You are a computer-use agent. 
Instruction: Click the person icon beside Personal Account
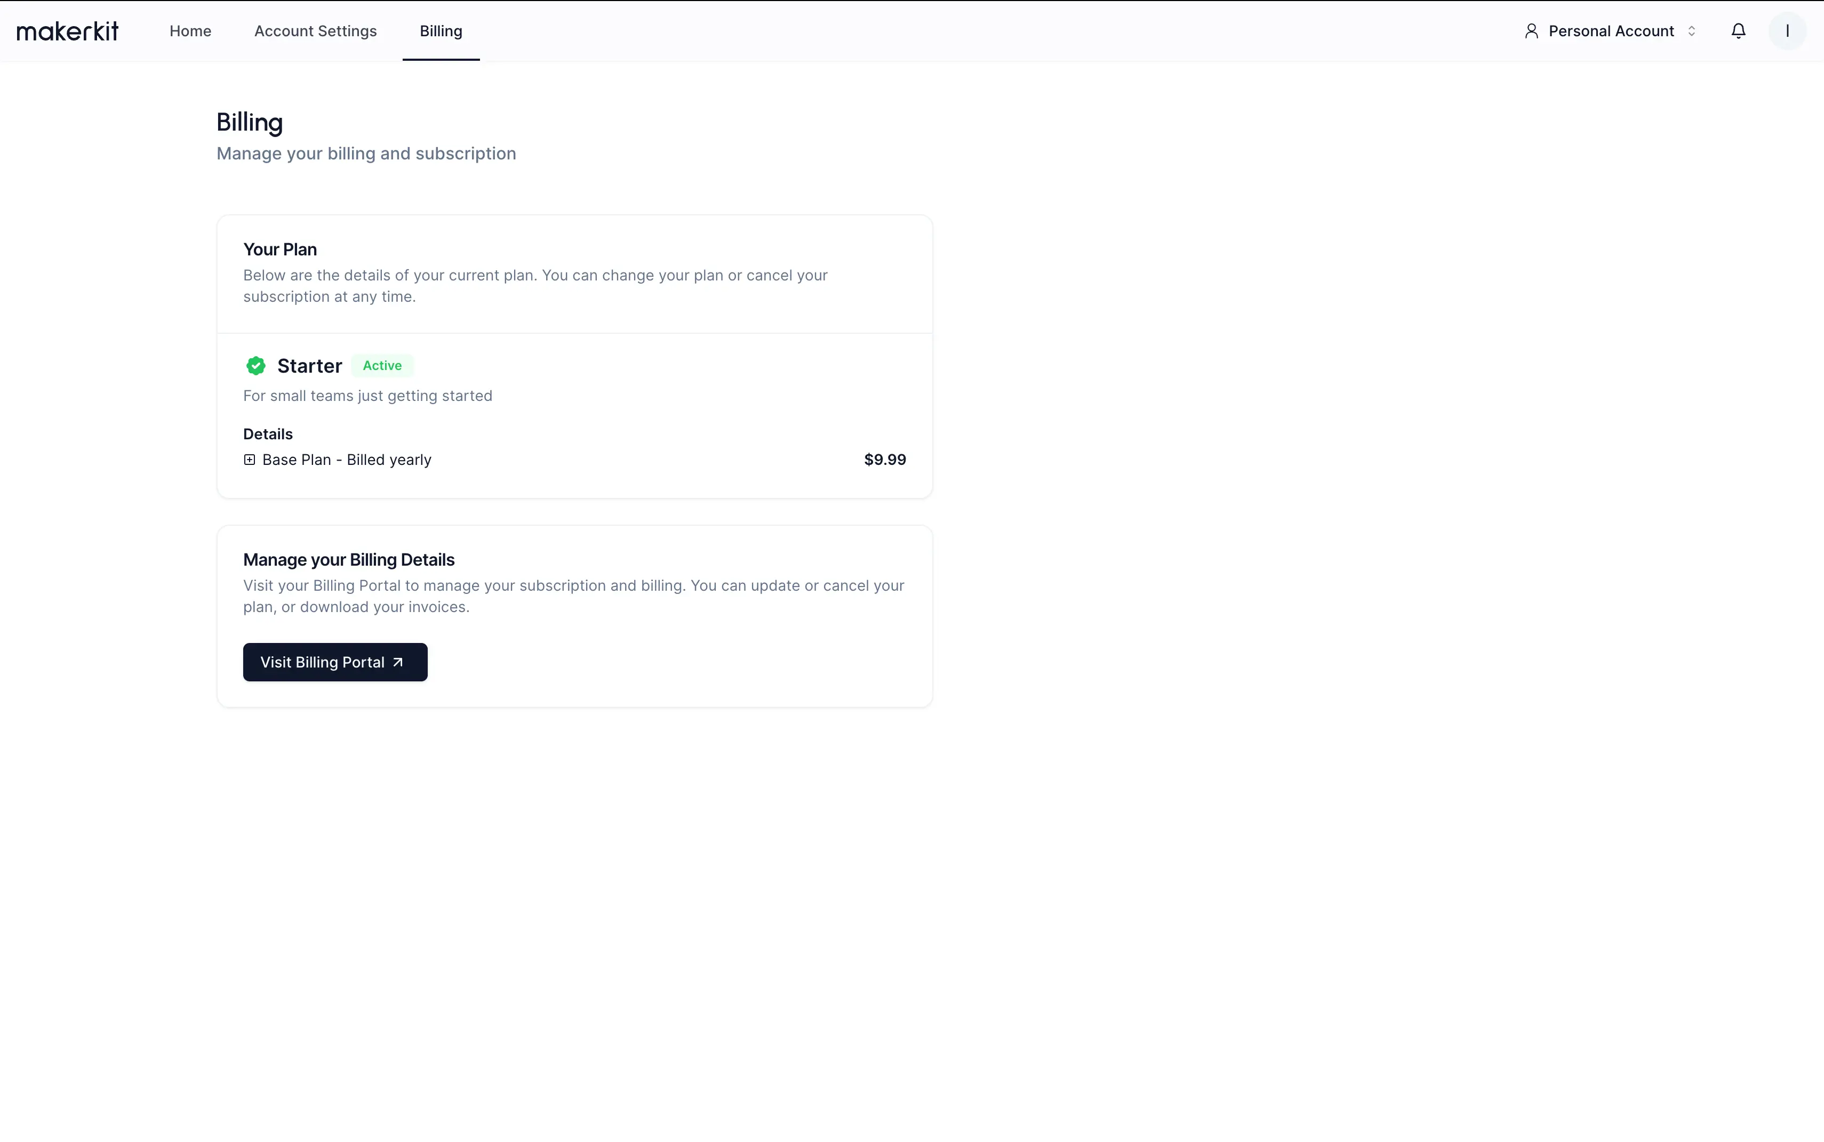tap(1532, 31)
